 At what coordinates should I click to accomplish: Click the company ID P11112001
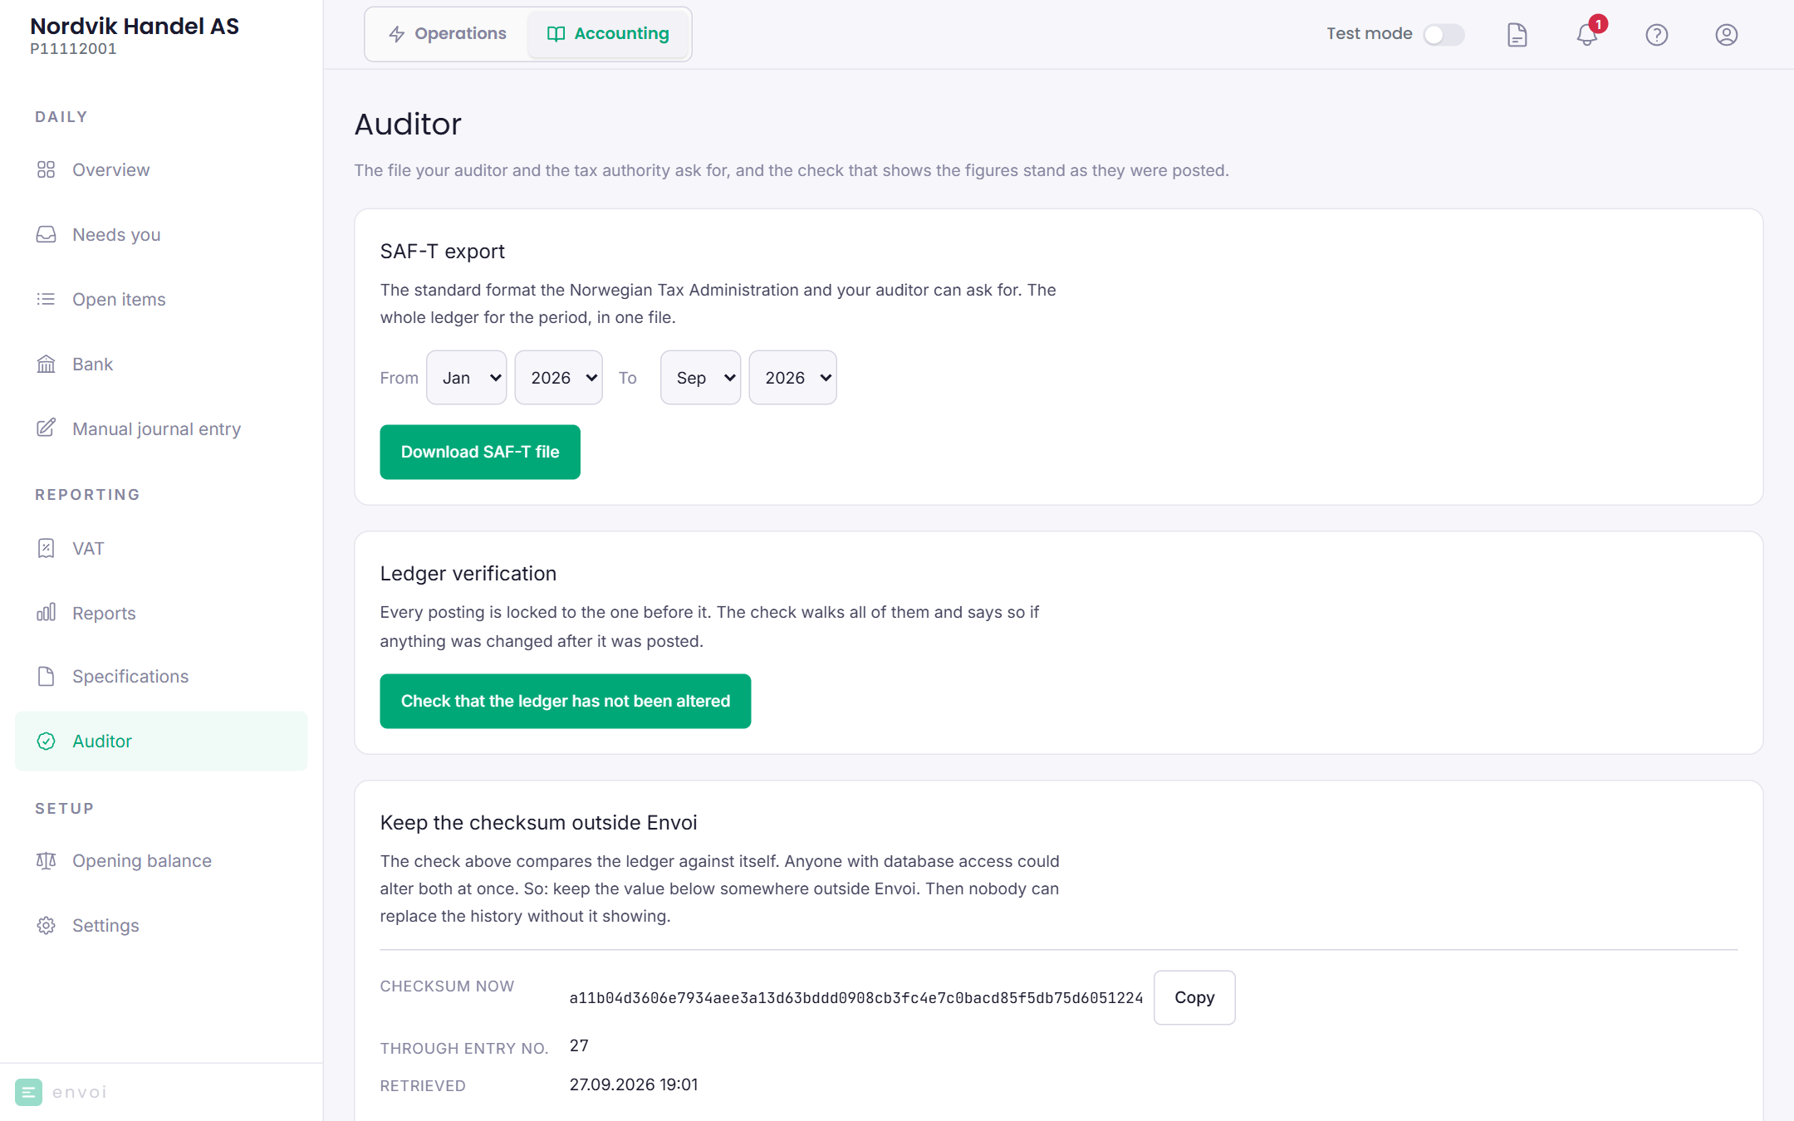(x=73, y=48)
